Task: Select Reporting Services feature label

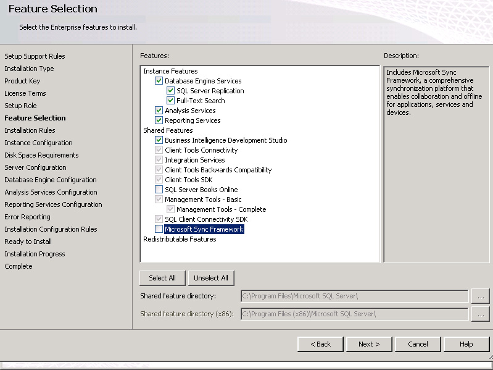Action: 193,120
